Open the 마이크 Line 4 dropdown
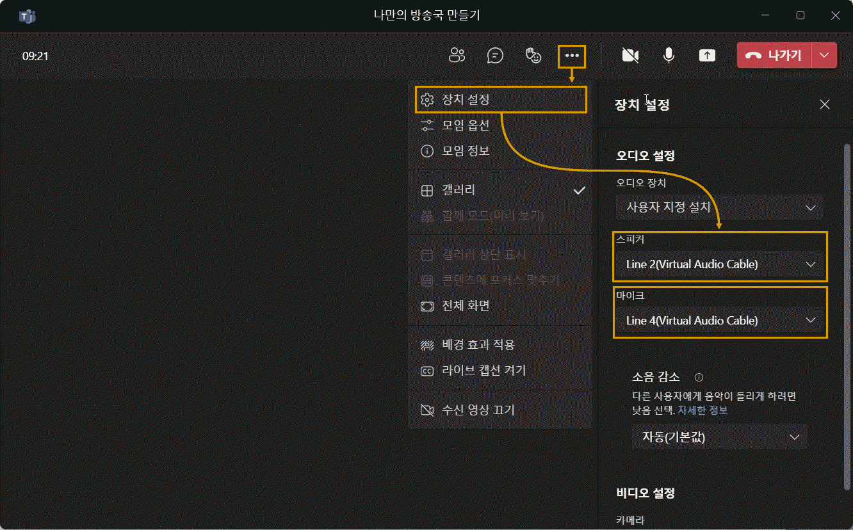 point(720,320)
